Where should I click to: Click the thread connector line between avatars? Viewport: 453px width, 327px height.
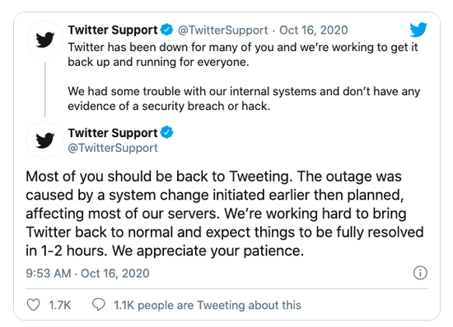click(45, 90)
